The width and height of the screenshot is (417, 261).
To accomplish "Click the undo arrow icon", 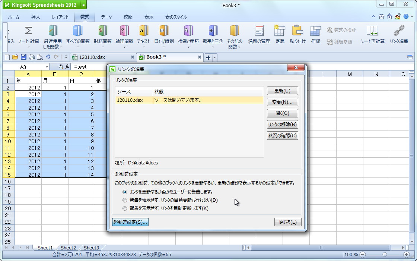I will pyautogui.click(x=48, y=57).
